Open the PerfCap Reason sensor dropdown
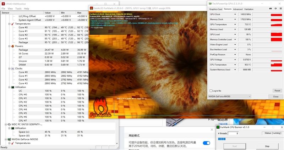284x150 pixels. tap(235, 55)
